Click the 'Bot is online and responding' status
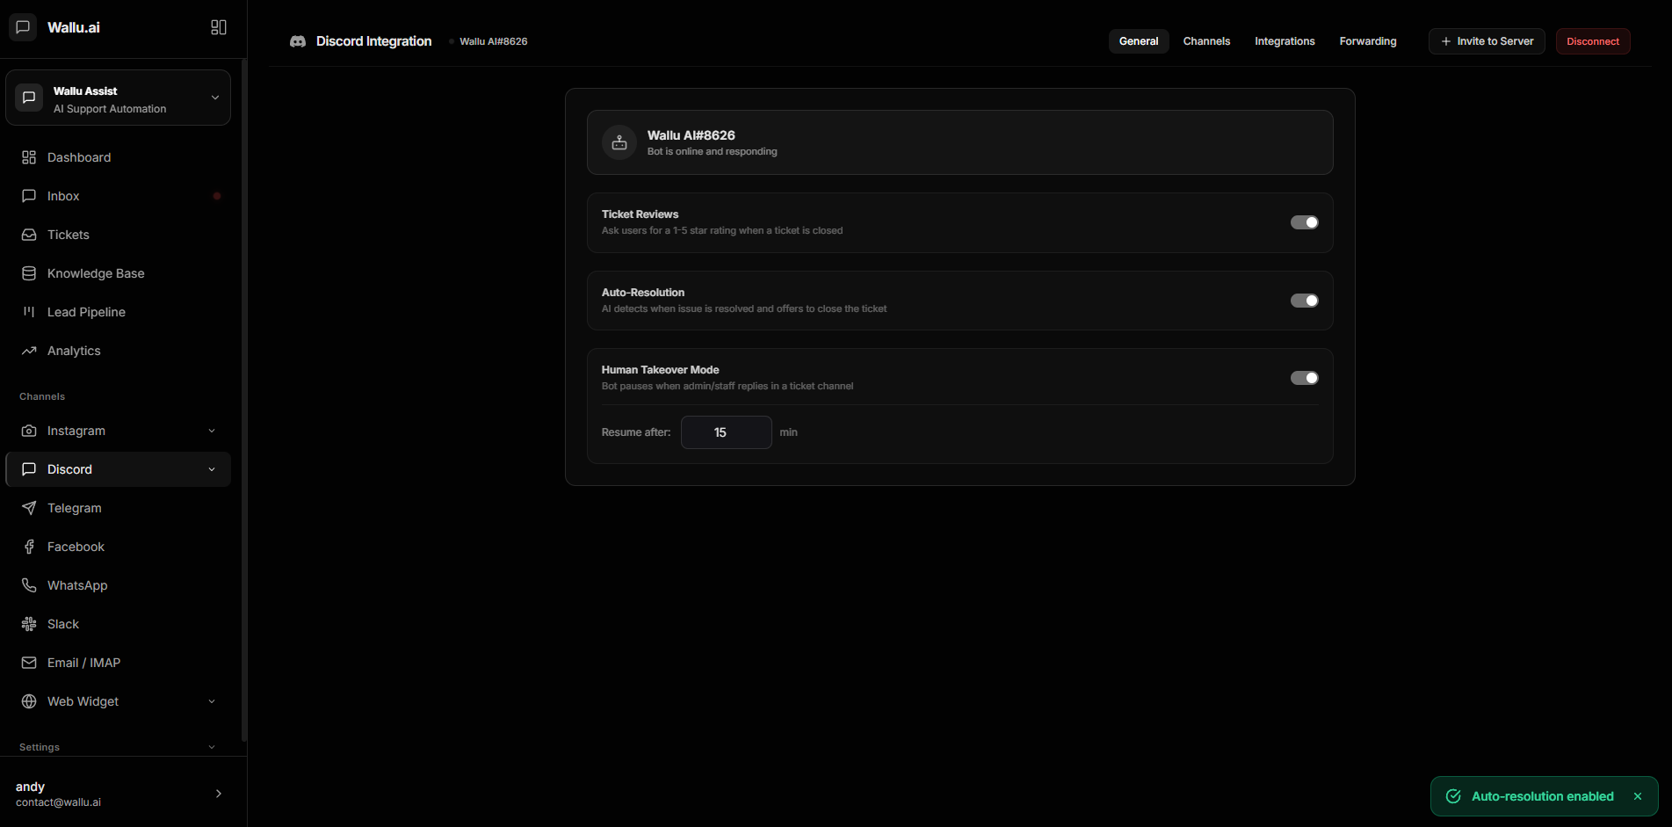The width and height of the screenshot is (1672, 827). click(713, 151)
